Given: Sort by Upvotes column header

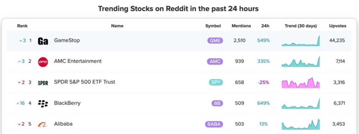Looking at the screenshot, I should click(338, 26).
